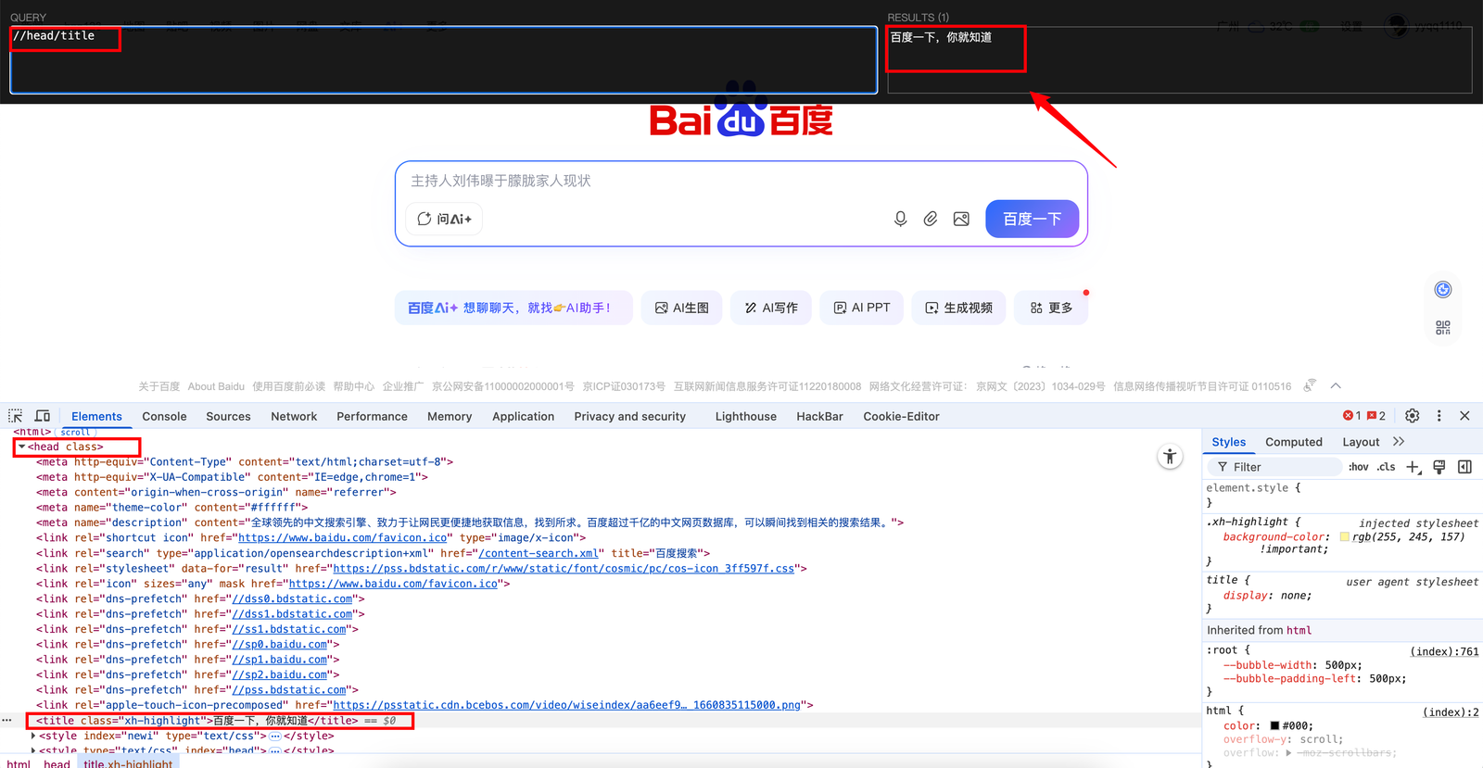Click the AI生图 button
This screenshot has width=1483, height=768.
[x=682, y=308]
